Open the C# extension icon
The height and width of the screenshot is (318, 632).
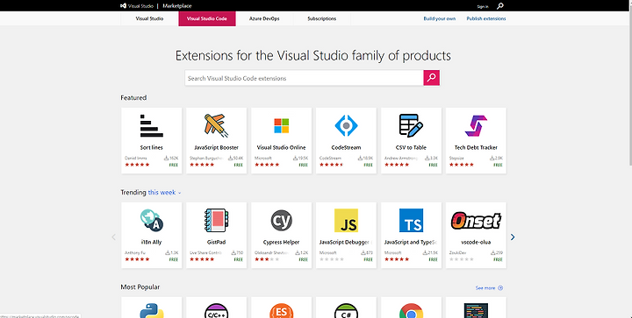tap(346, 311)
